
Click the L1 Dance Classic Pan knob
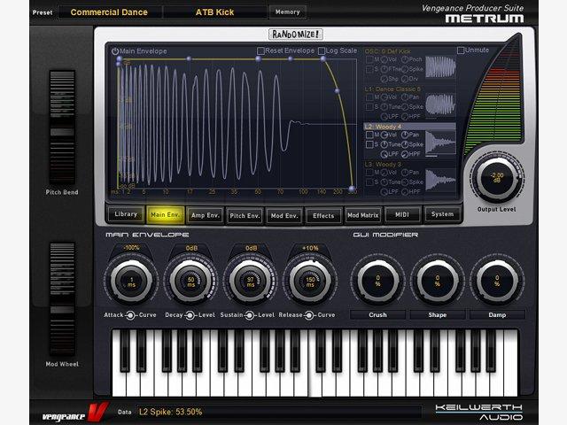tap(405, 97)
